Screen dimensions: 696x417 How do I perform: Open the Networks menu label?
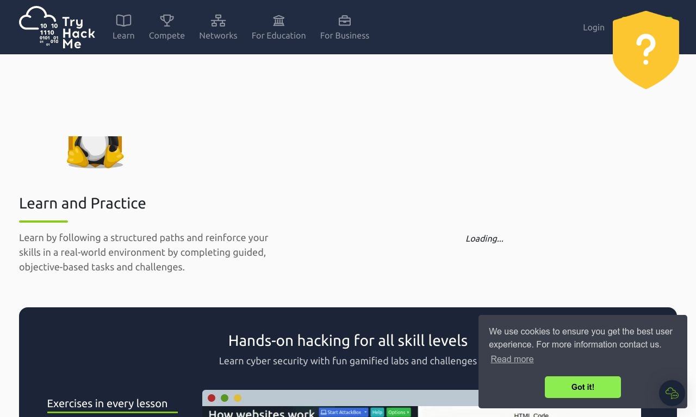218,35
